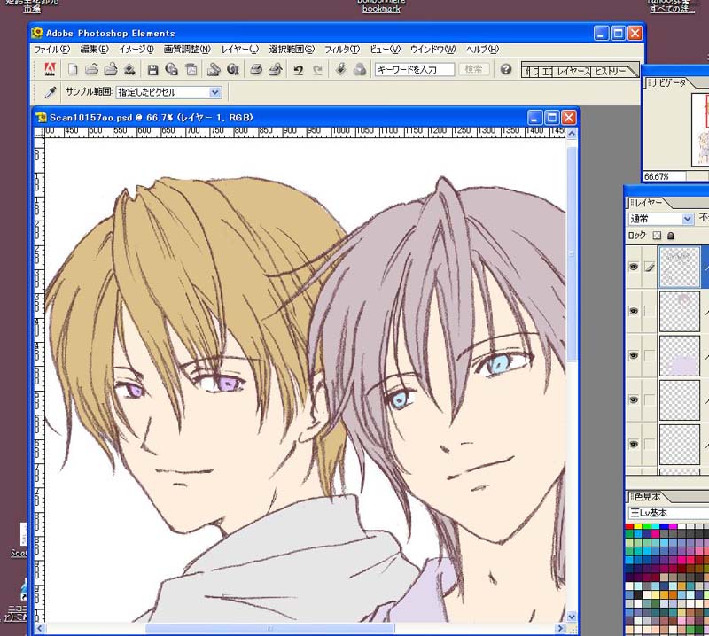Image resolution: width=709 pixels, height=636 pixels.
Task: Click the 検索 search button
Action: point(473,69)
